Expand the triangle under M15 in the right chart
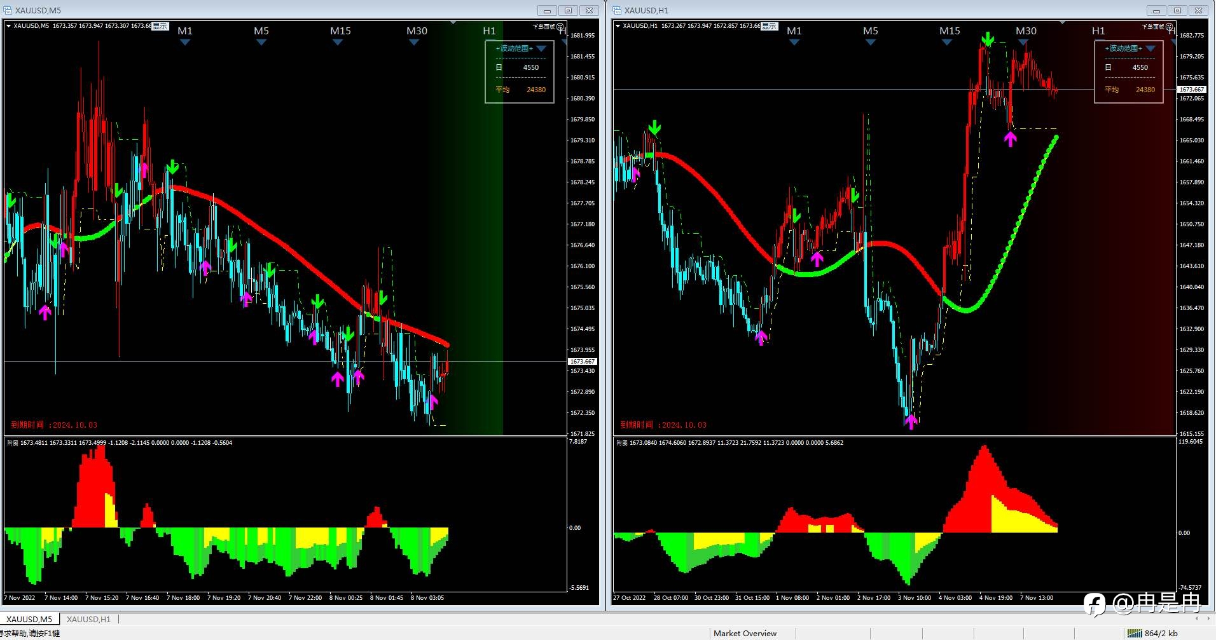1216x640 pixels. coord(947,43)
